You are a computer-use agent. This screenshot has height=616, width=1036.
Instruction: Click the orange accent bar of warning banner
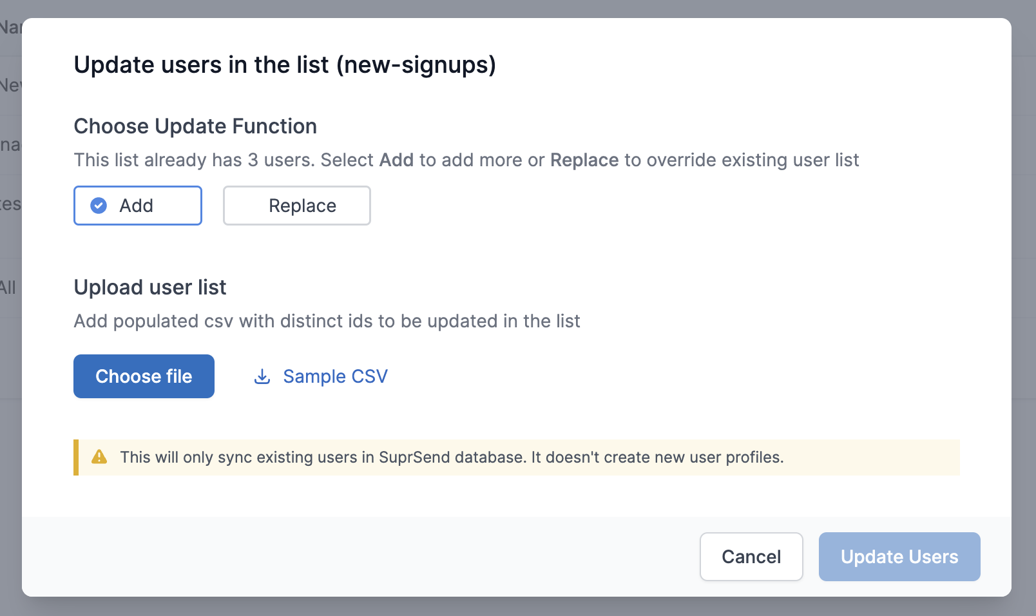[76, 457]
